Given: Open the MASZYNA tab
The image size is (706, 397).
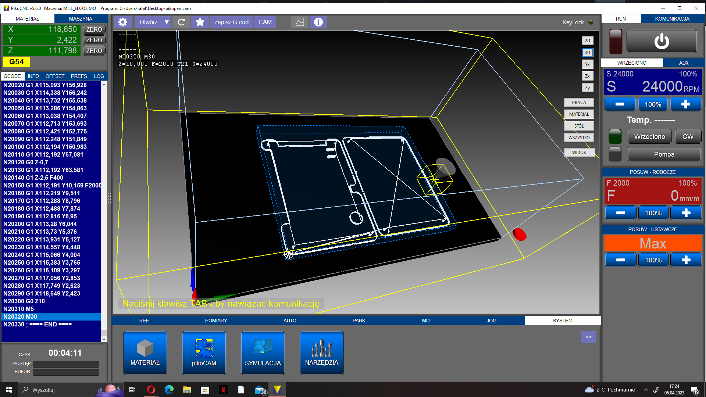Looking at the screenshot, I should [x=81, y=19].
